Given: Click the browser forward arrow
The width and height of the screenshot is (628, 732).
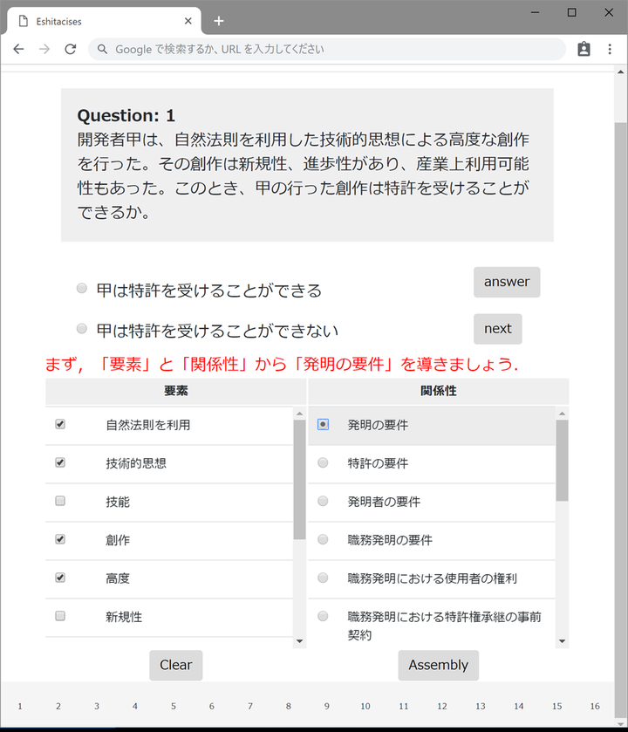Looking at the screenshot, I should point(44,49).
